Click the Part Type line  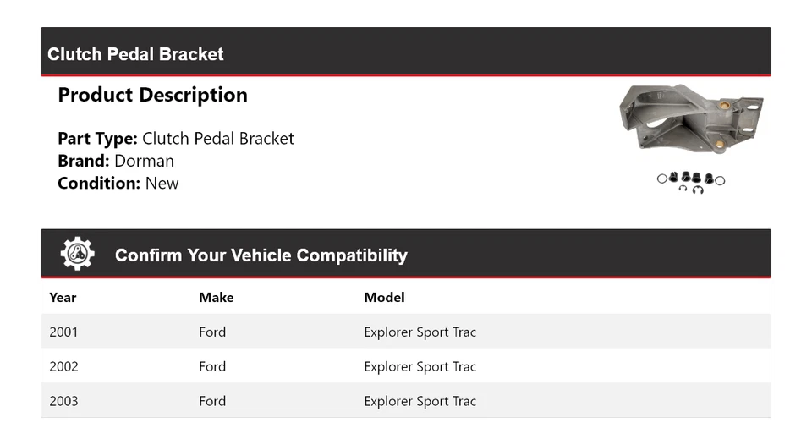(176, 139)
